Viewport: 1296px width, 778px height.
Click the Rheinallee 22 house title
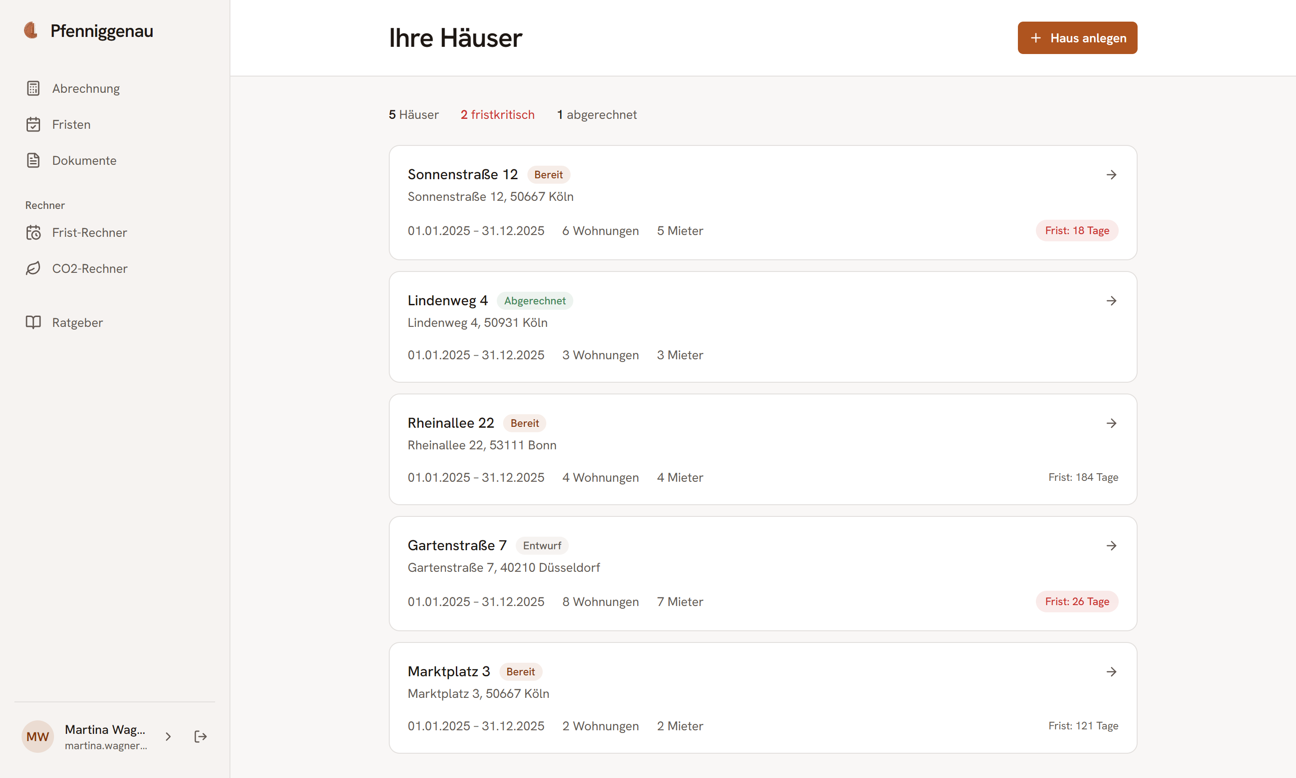(x=451, y=423)
